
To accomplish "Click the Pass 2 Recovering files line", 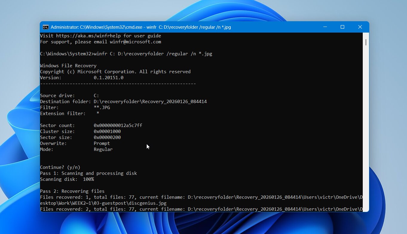I will (x=72, y=191).
